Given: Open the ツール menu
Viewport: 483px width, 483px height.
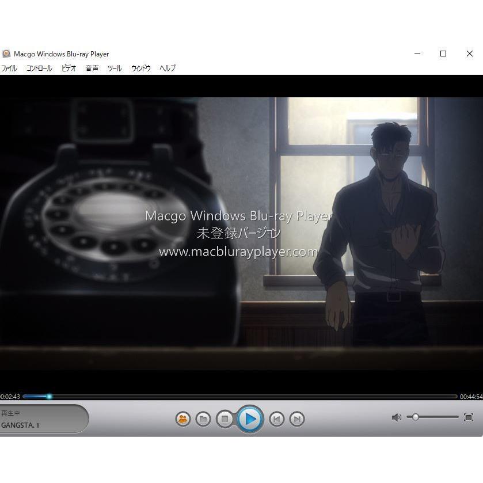Looking at the screenshot, I should 115,68.
